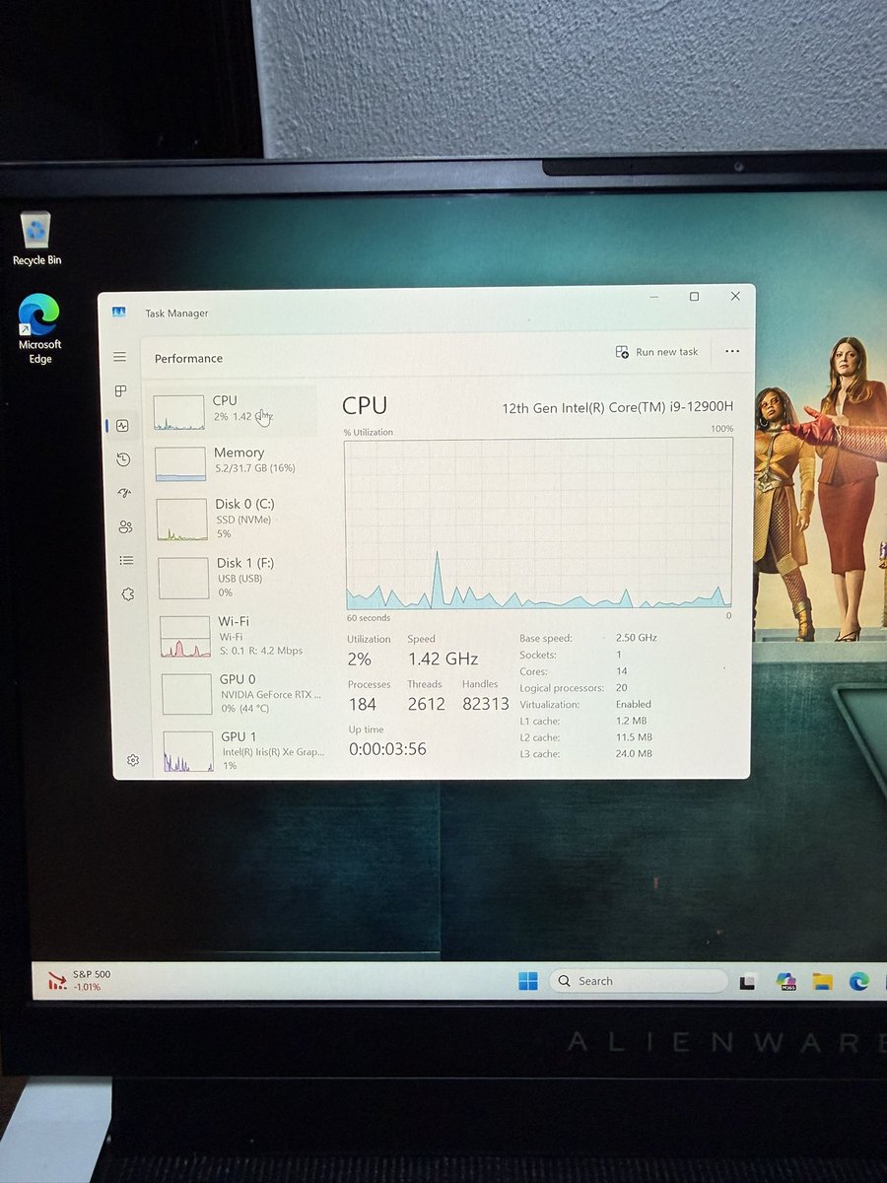Open the more options ellipsis menu
This screenshot has width=887, height=1183.
[731, 351]
